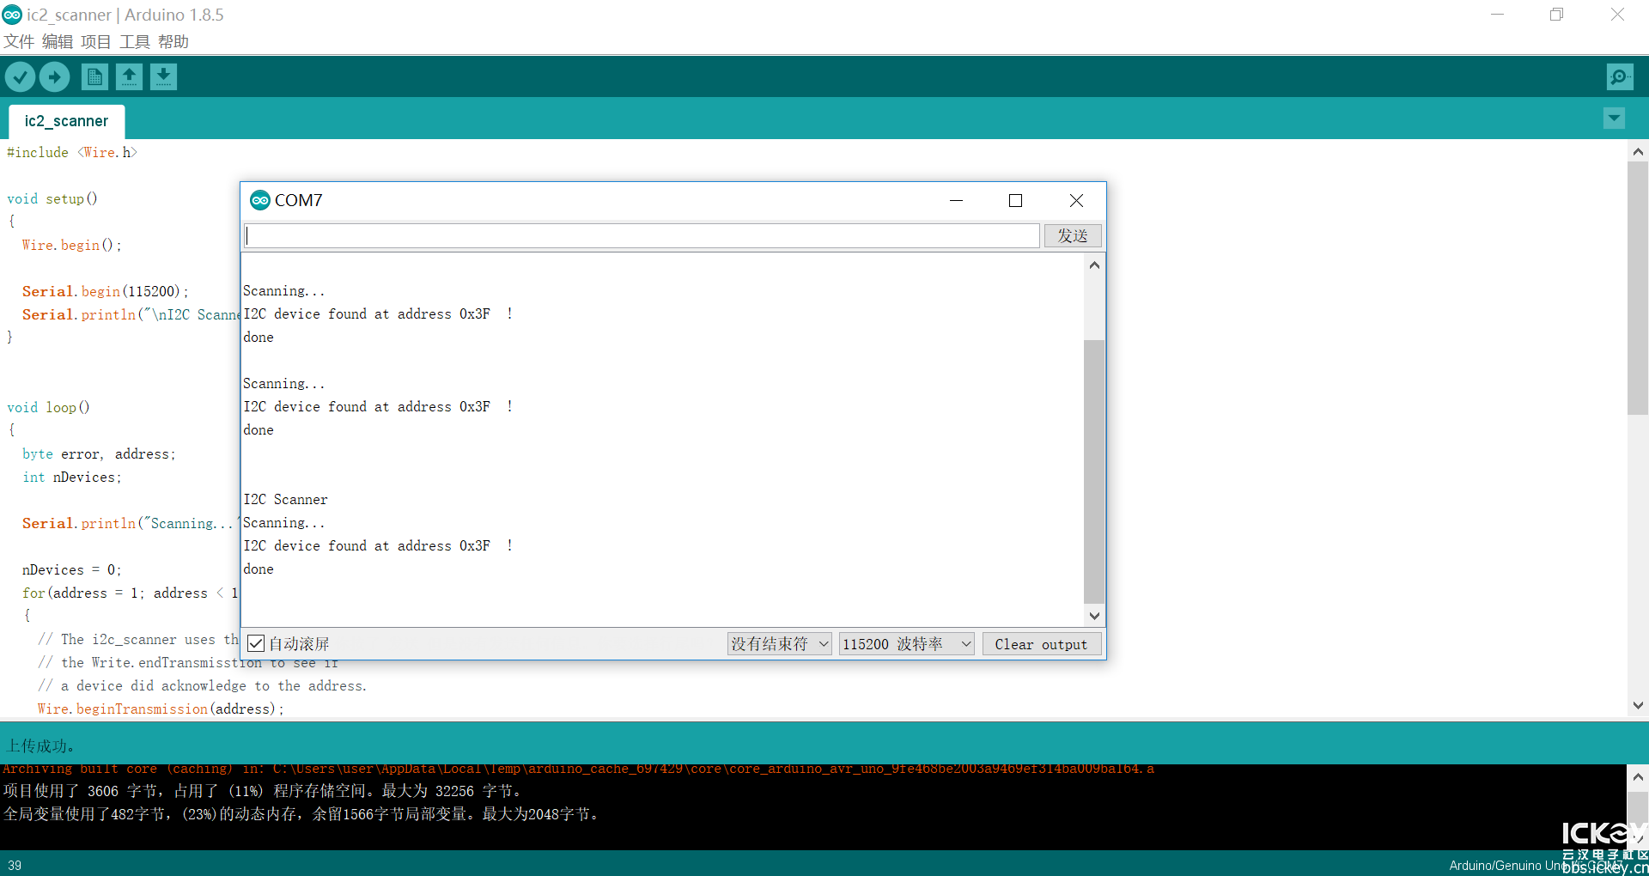The height and width of the screenshot is (876, 1649).
Task: Click the Arduino logo in main title bar
Action: point(12,15)
